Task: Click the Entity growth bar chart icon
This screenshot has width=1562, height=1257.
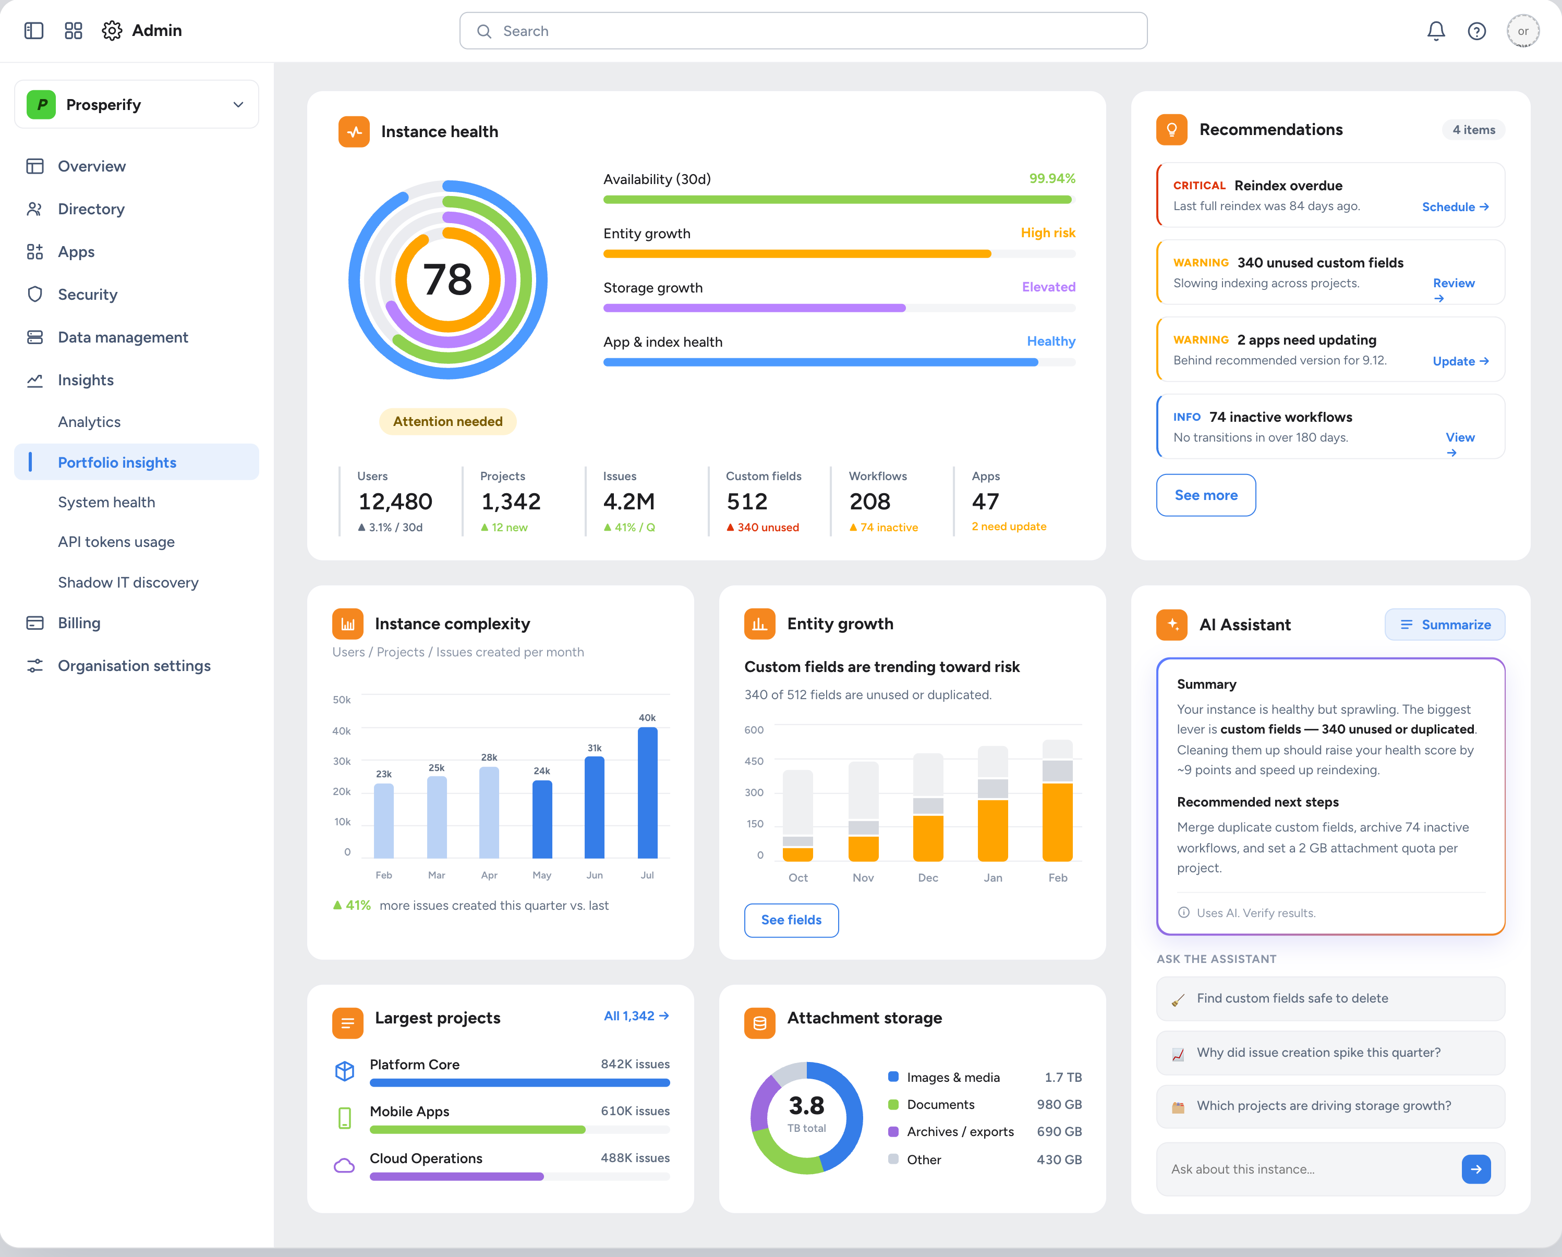Action: tap(759, 624)
